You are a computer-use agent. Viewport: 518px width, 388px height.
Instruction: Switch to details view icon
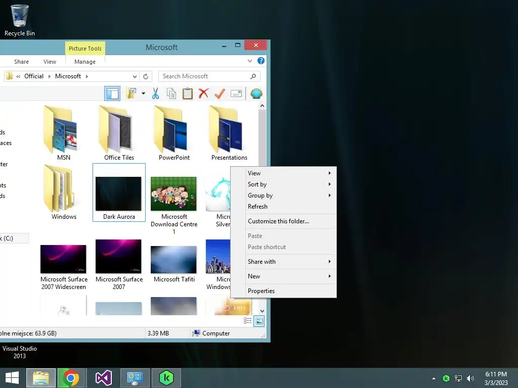click(247, 321)
